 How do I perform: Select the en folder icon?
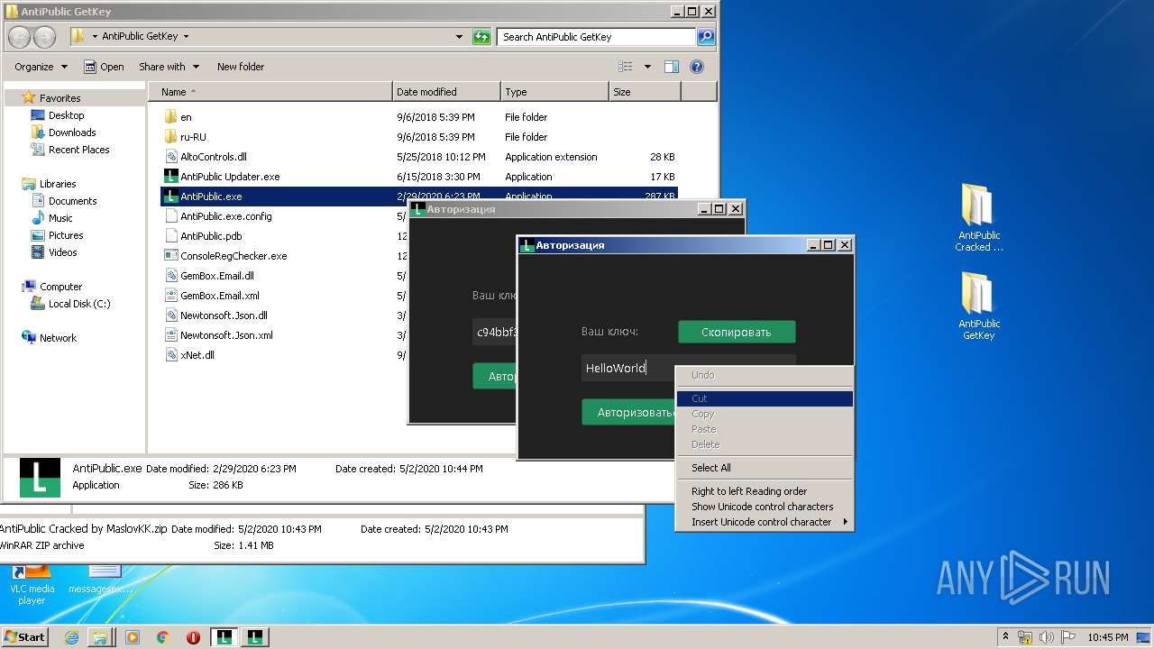171,117
